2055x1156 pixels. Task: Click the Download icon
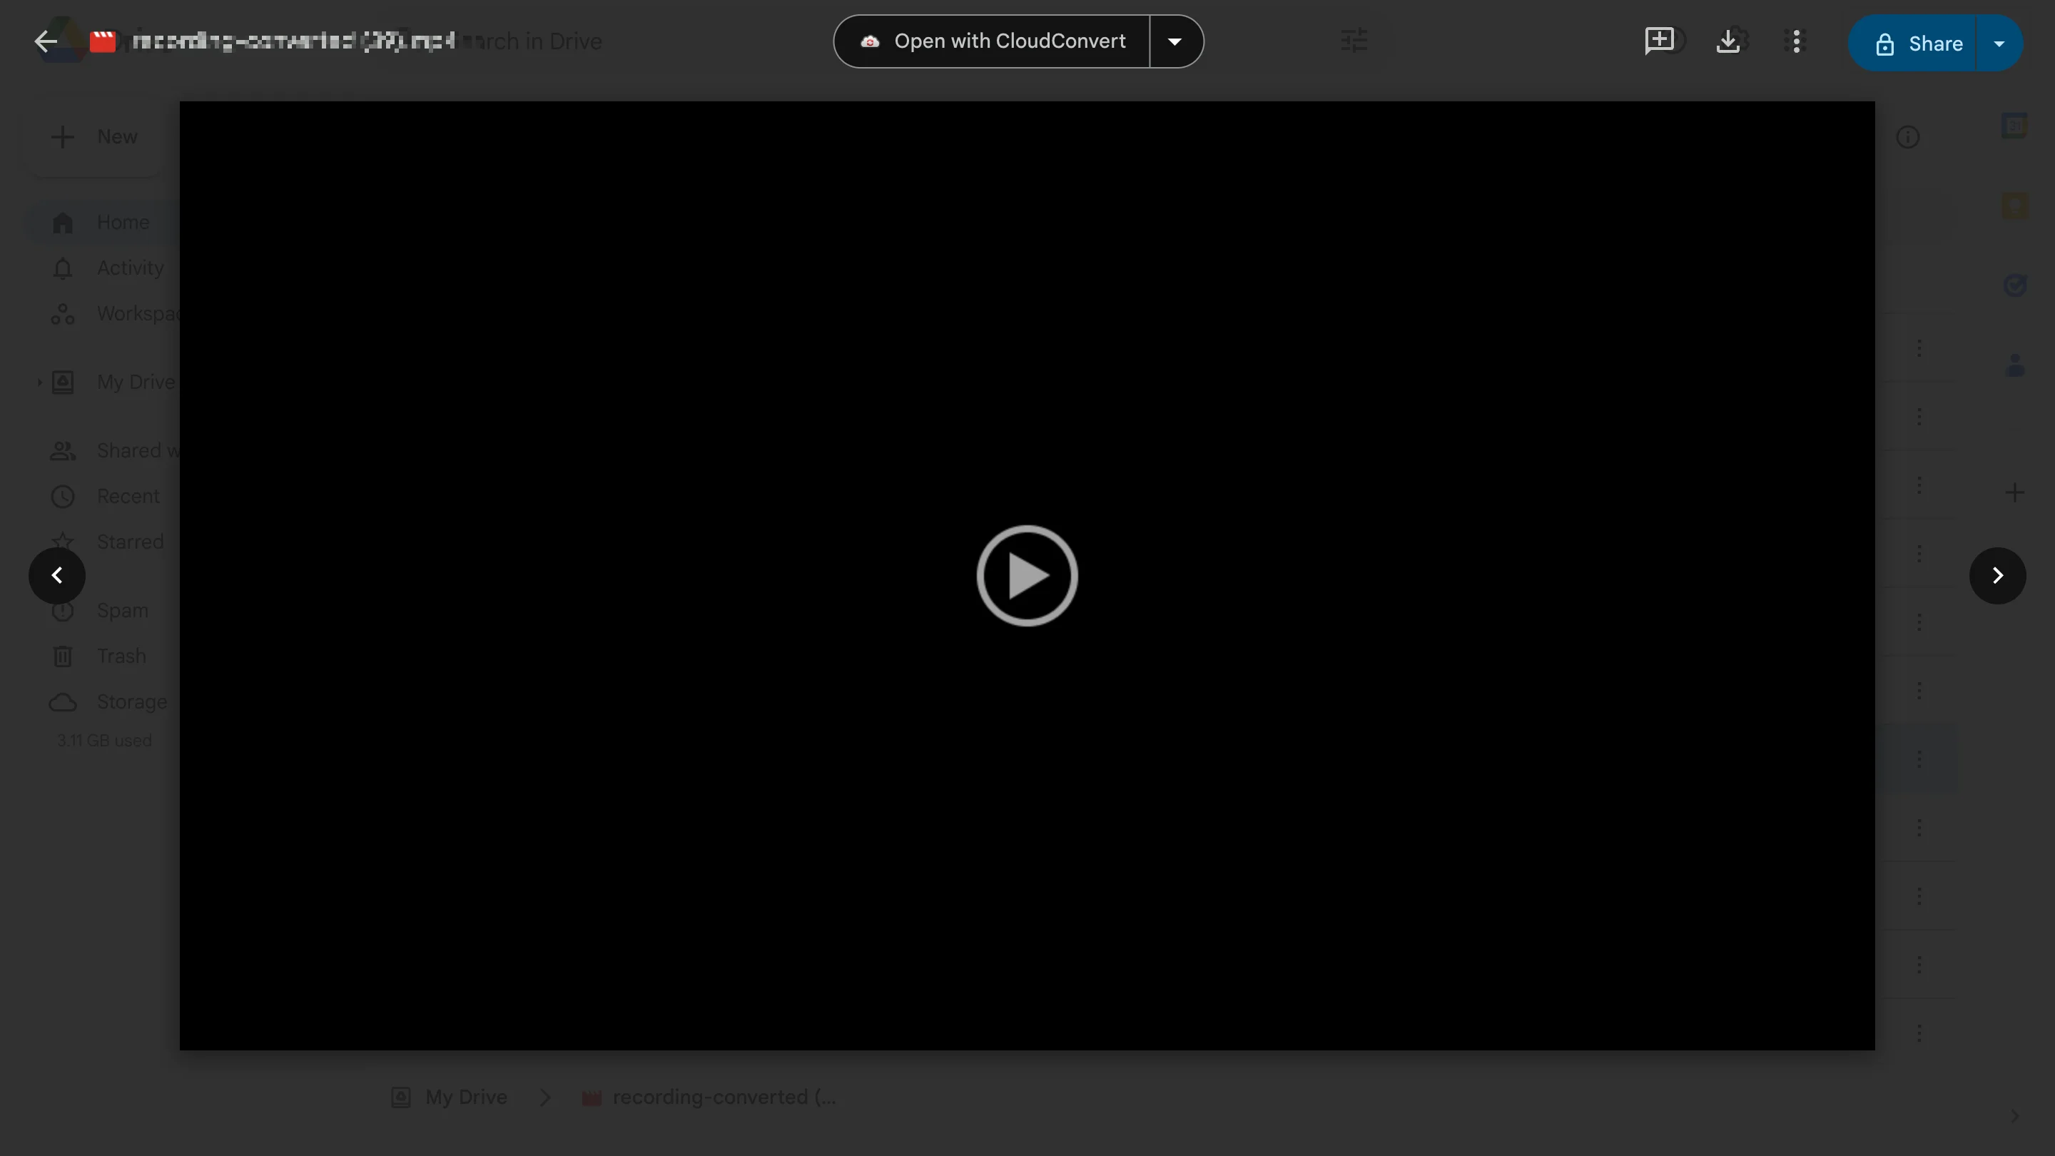1729,41
